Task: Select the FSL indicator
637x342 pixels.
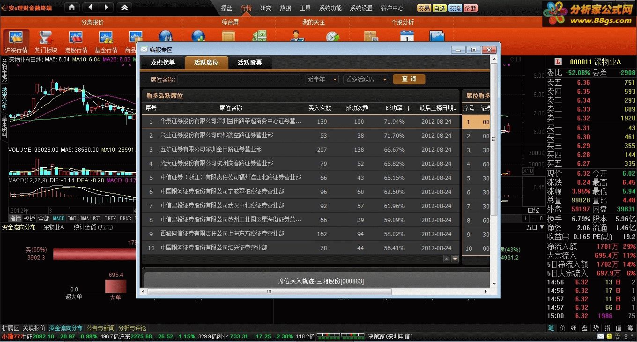Action: 96,218
